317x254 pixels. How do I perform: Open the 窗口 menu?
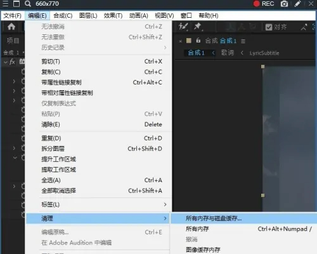tap(186, 16)
